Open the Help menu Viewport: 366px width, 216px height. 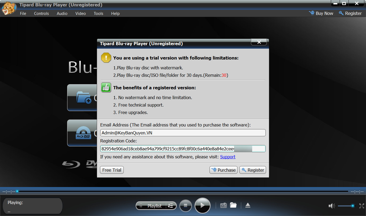coord(115,13)
